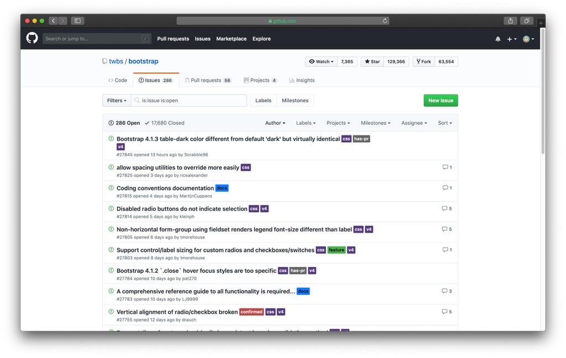This screenshot has height=358, width=566.
Task: Open the Milestones filter dropdown
Action: [375, 123]
